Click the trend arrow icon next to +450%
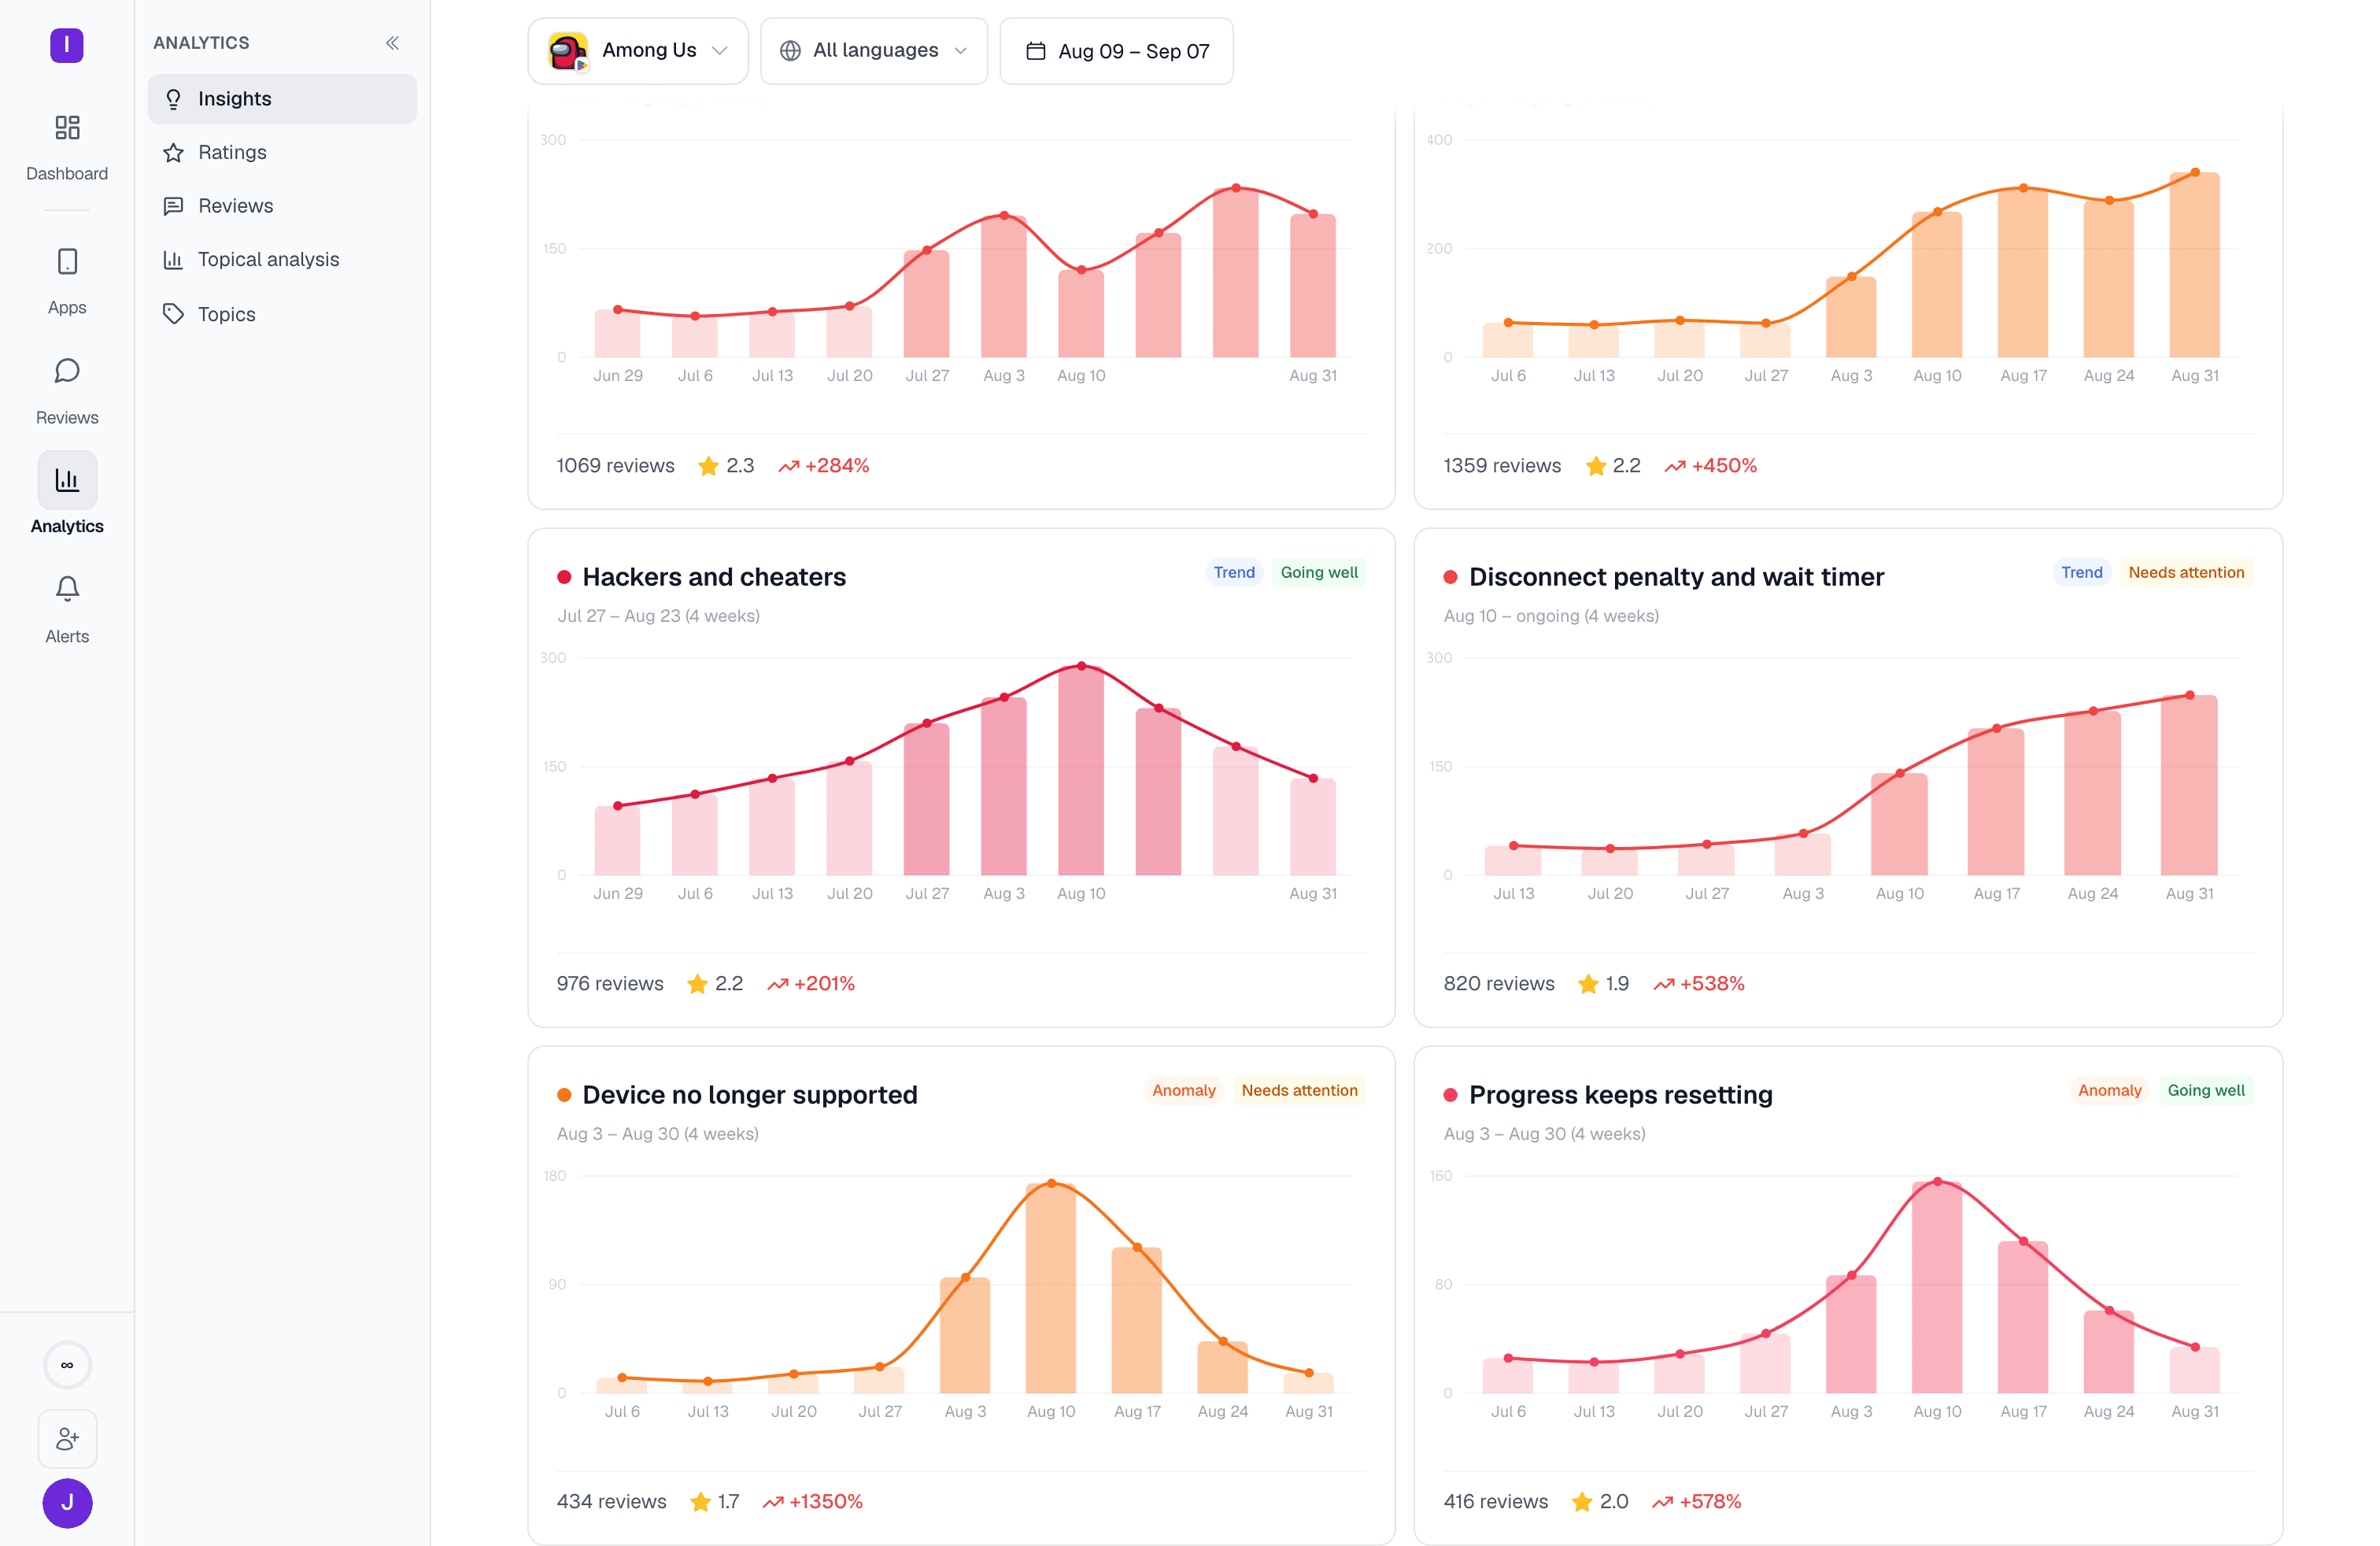The width and height of the screenshot is (2380, 1546). [1675, 466]
